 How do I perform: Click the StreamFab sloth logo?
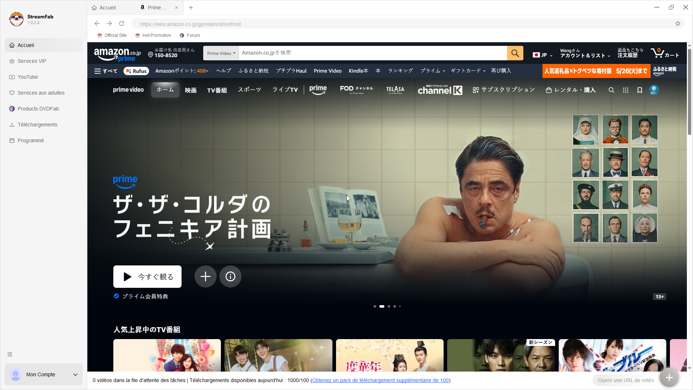coord(16,19)
